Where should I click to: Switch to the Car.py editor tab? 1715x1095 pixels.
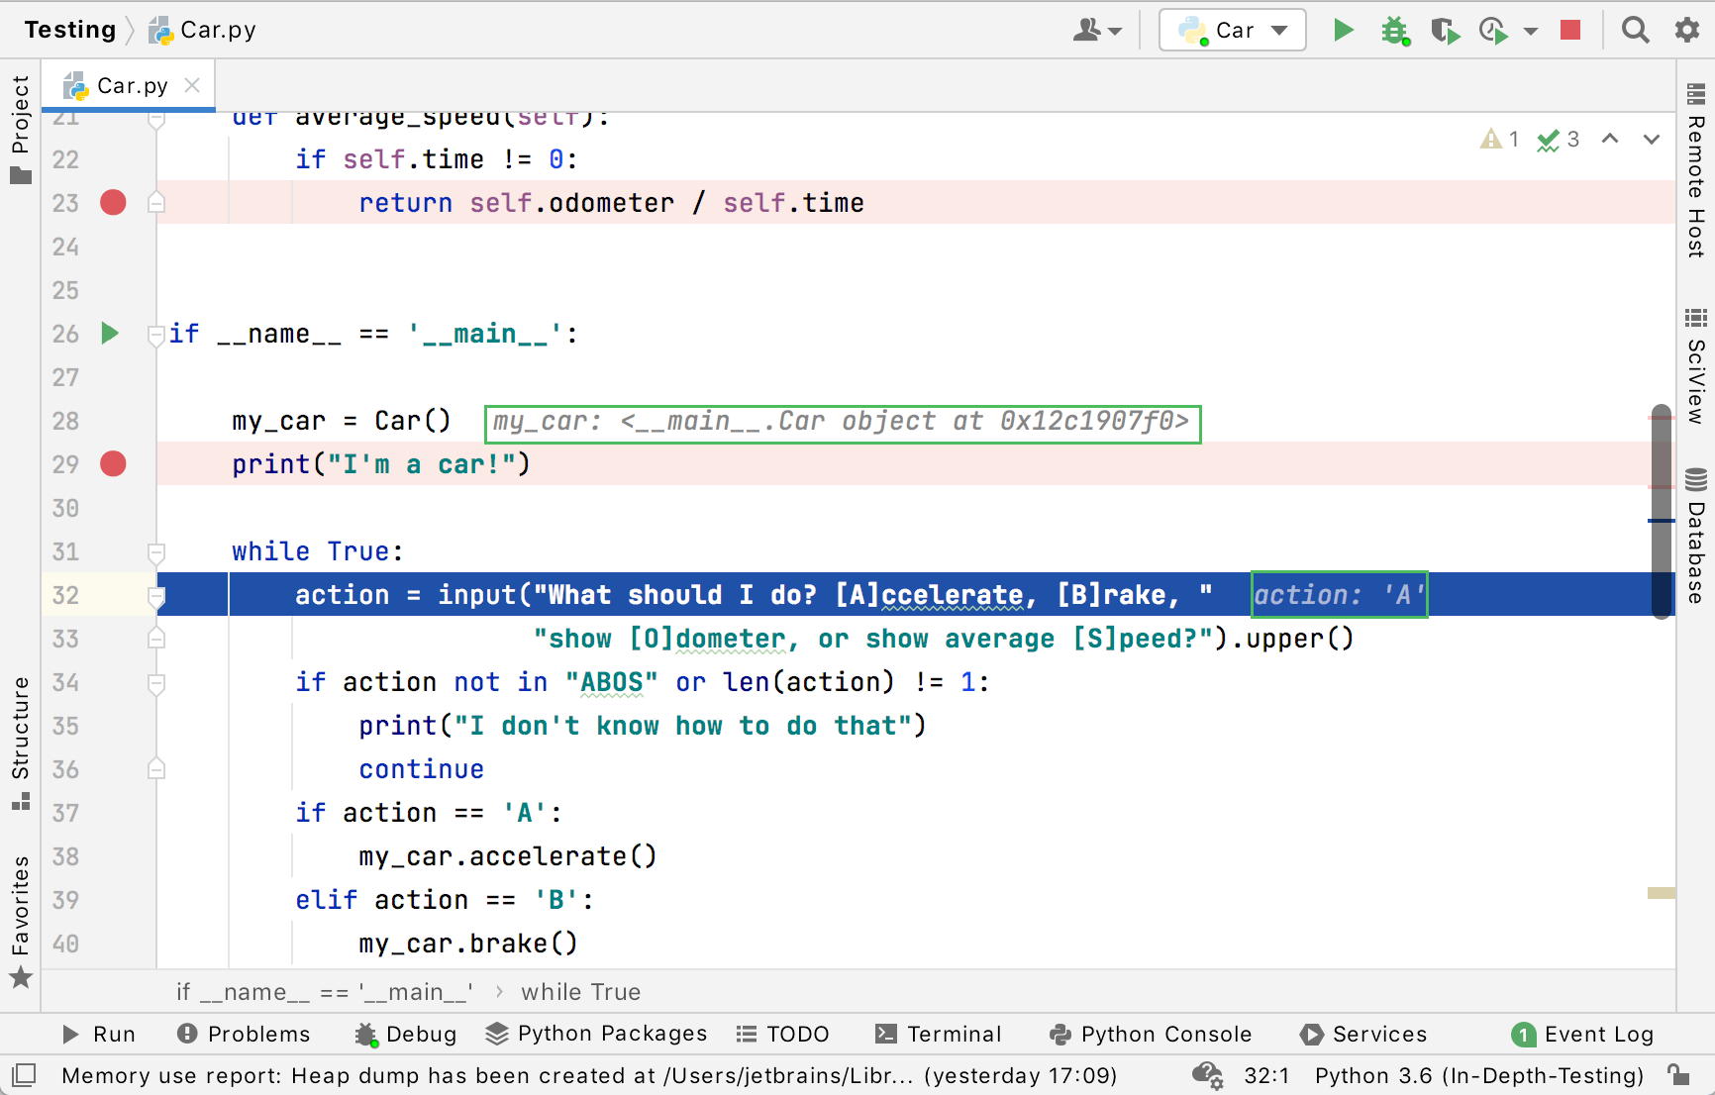[129, 85]
